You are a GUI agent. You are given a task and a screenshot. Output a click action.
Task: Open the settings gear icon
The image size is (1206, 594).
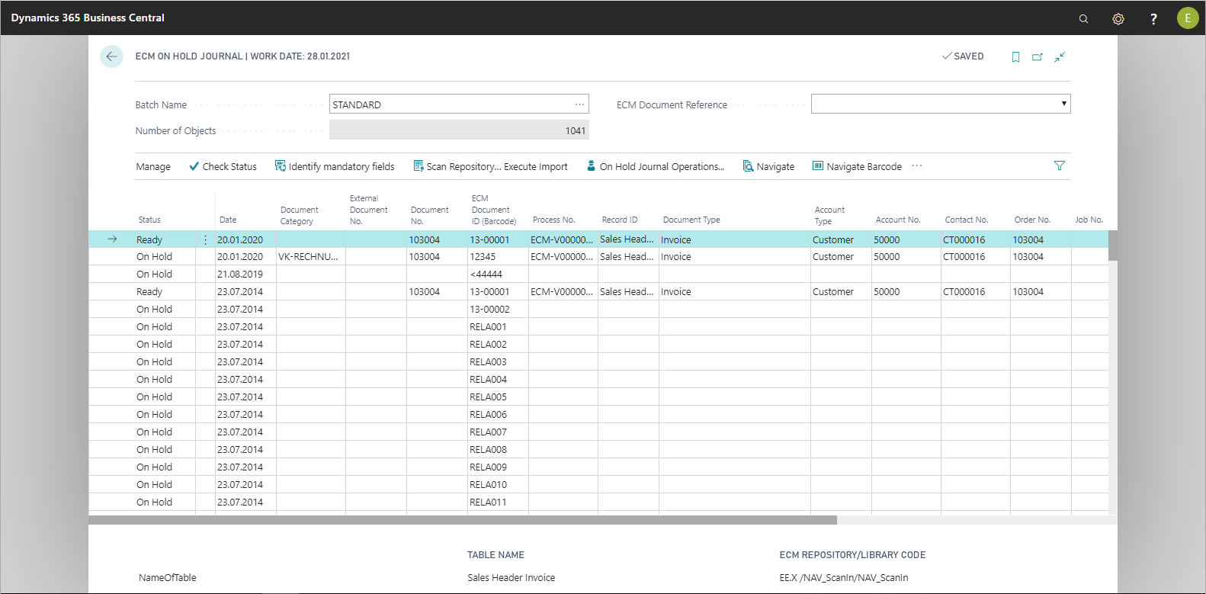click(1118, 18)
